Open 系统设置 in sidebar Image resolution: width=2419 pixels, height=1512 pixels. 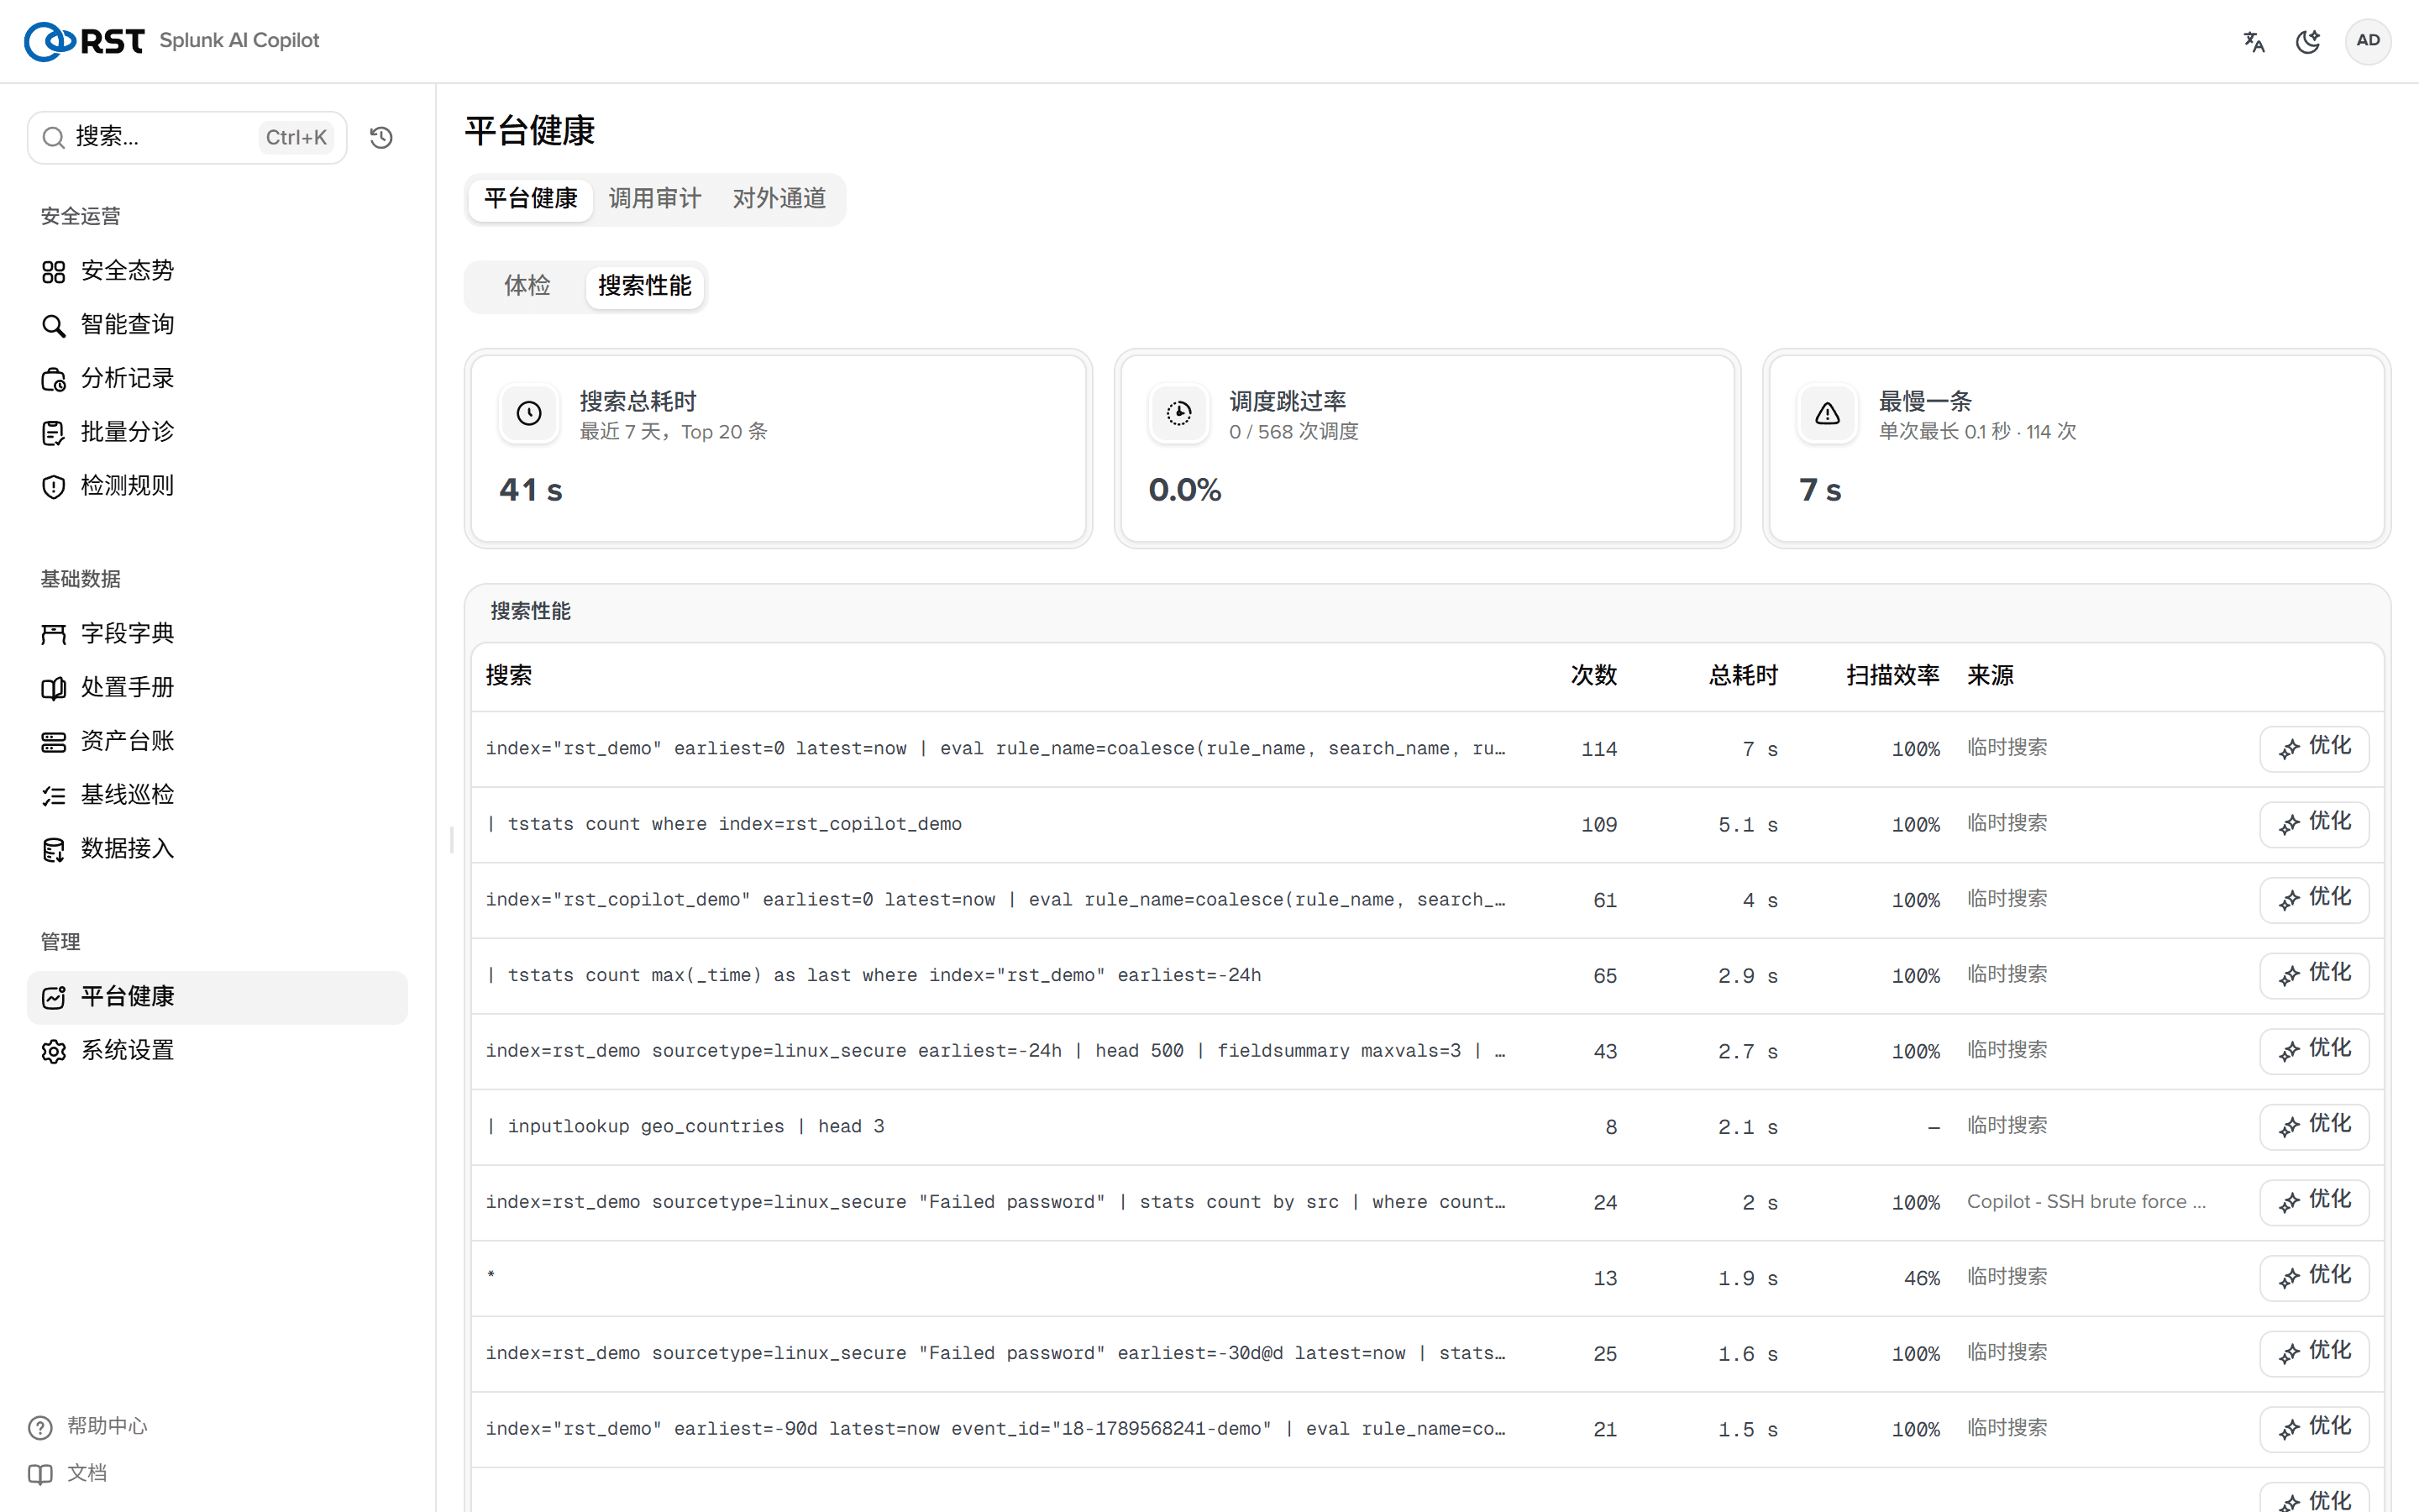click(217, 1051)
